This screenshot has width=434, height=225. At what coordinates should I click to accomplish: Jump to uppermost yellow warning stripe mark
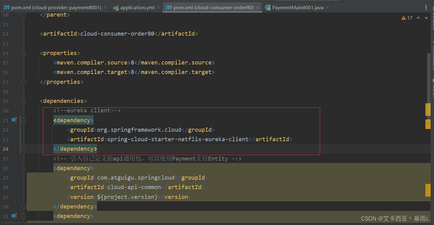pos(428,110)
